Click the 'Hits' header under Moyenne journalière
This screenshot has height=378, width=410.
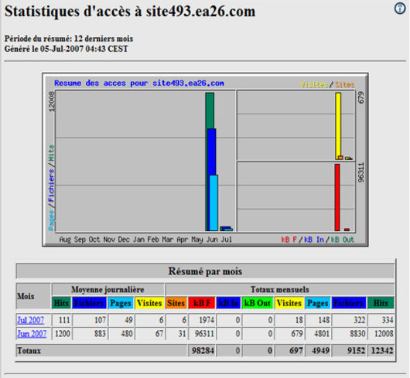point(61,303)
